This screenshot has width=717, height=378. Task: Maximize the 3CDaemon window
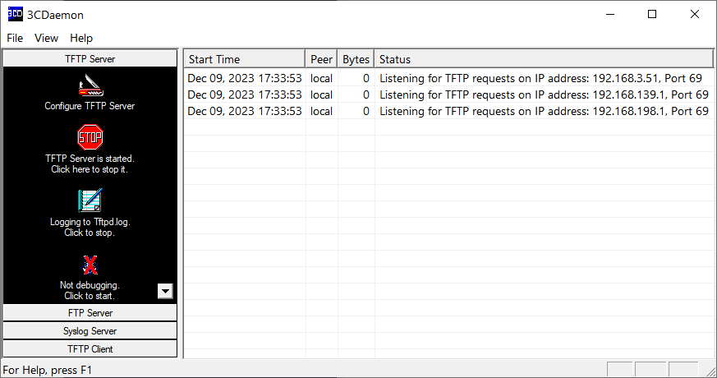(652, 14)
